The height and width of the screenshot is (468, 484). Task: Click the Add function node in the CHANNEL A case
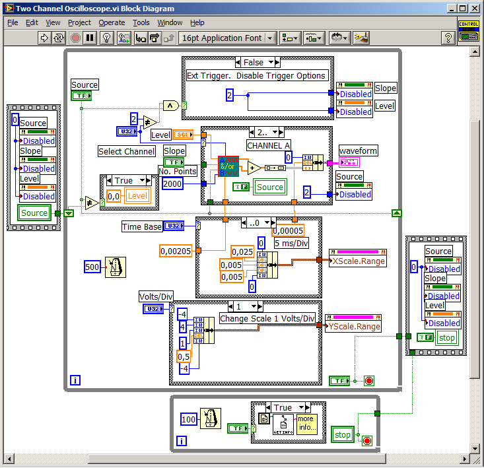point(254,168)
